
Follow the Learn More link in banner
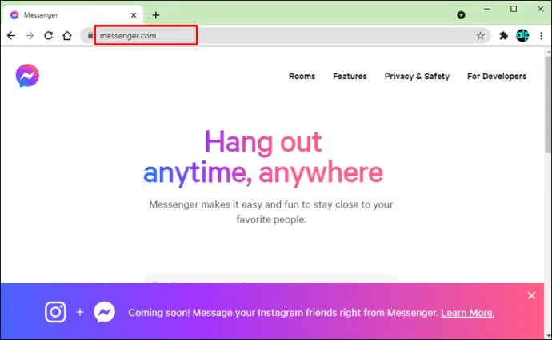coord(467,313)
